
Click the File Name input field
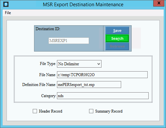click(102, 75)
